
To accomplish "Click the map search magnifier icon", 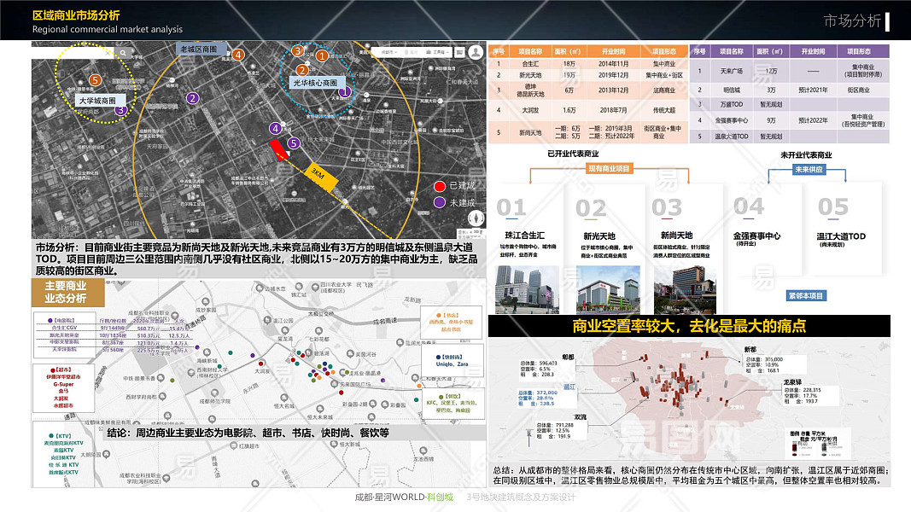I will pyautogui.click(x=123, y=53).
